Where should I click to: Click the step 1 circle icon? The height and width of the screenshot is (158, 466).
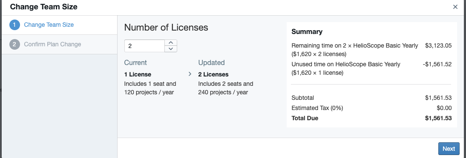point(14,25)
